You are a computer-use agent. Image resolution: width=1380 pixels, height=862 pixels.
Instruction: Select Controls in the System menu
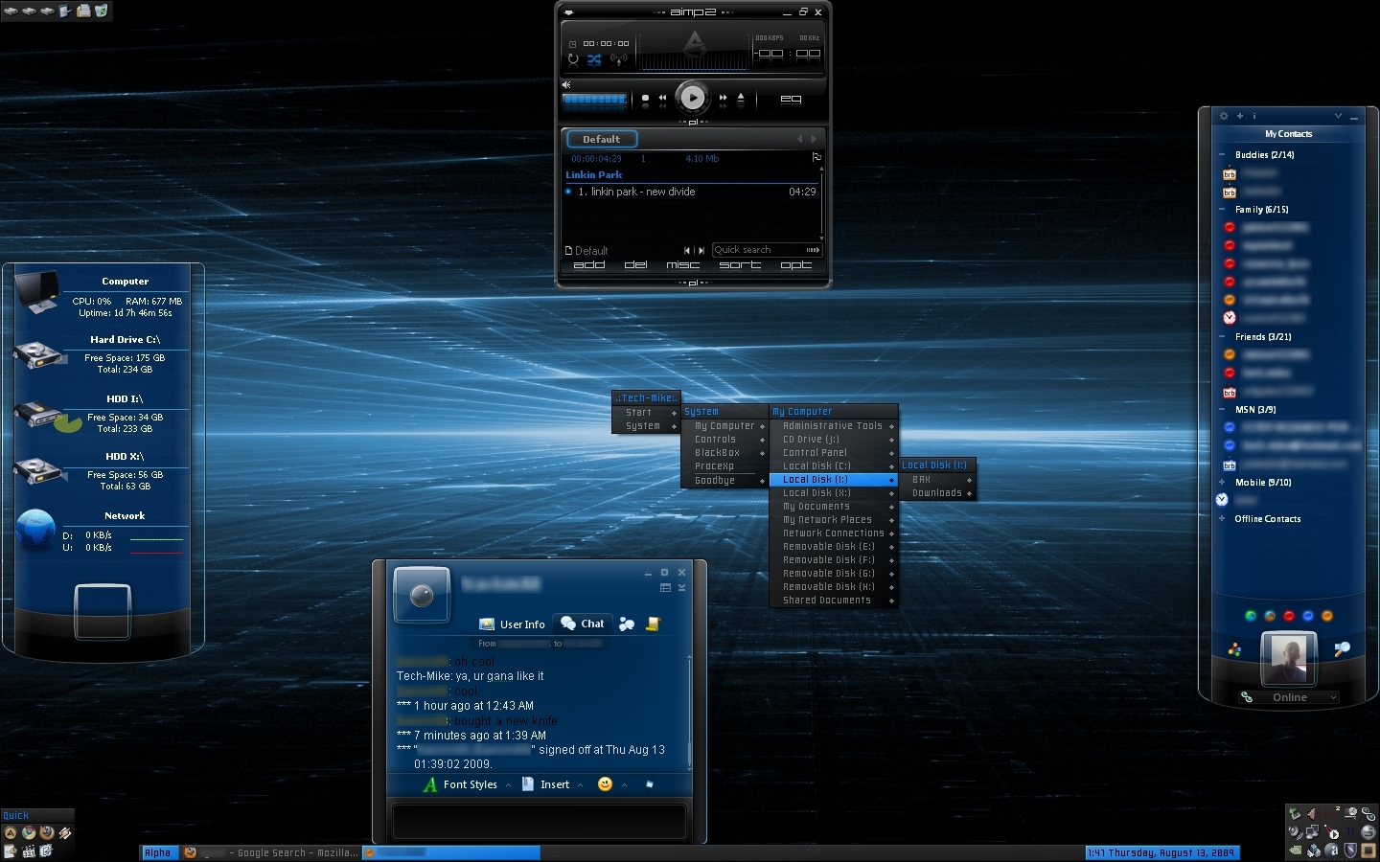tap(725, 440)
